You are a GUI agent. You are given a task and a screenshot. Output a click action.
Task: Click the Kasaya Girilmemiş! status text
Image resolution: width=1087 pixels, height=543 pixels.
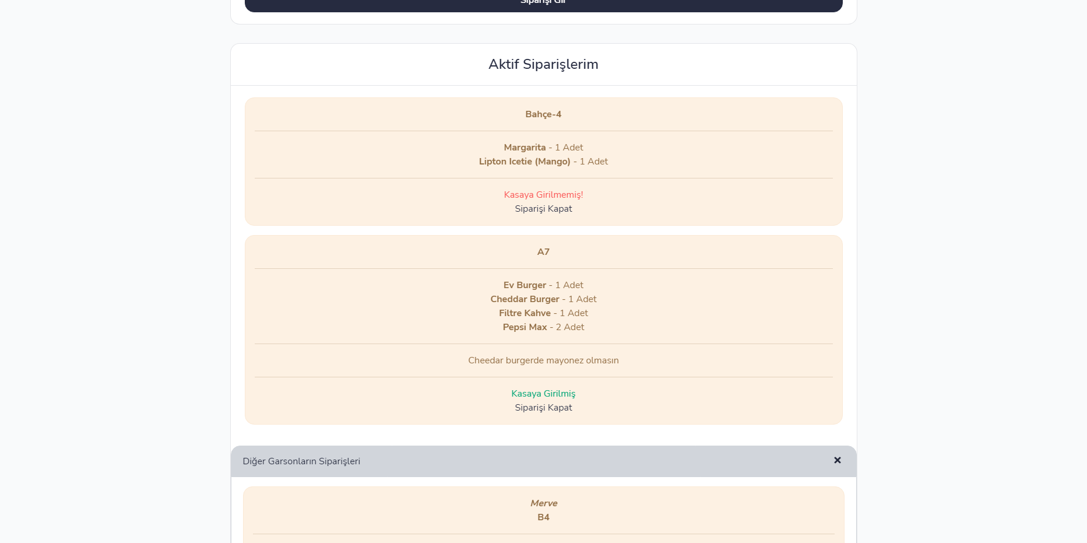tap(543, 195)
